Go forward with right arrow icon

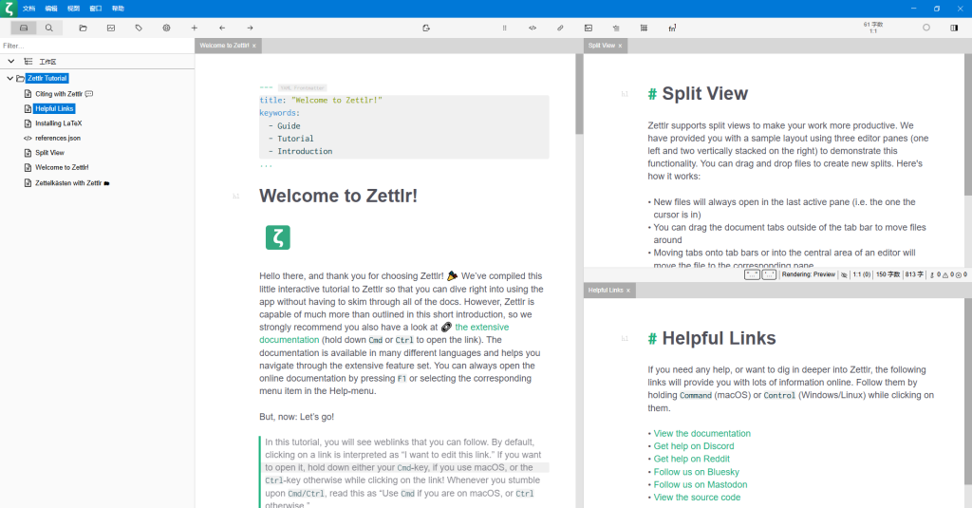[250, 28]
